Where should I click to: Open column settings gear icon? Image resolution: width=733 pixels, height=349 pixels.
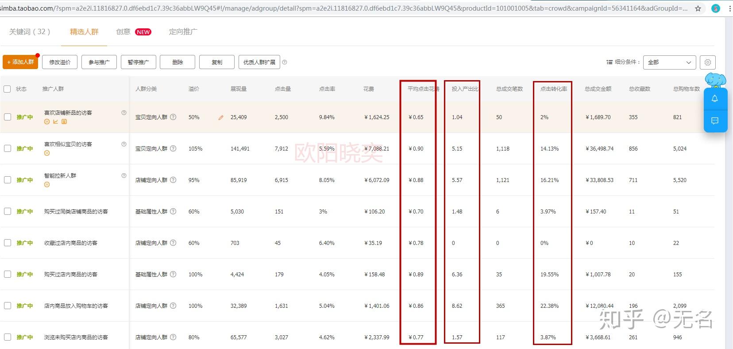click(x=708, y=62)
